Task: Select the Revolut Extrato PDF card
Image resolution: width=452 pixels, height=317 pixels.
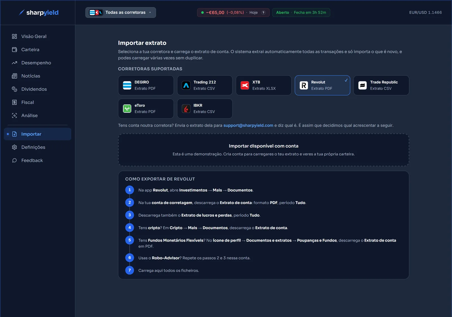Action: pyautogui.click(x=322, y=85)
